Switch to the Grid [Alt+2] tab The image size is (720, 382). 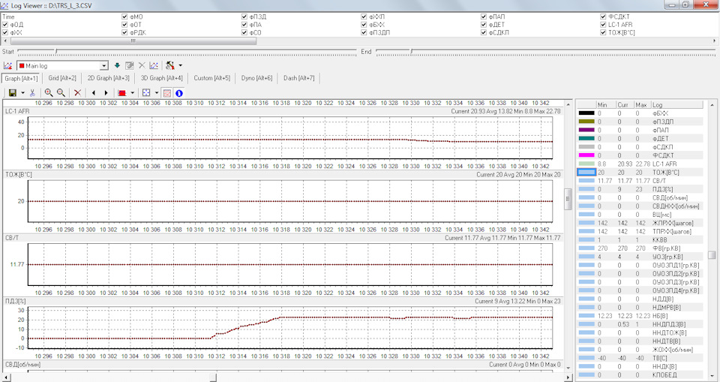(x=62, y=78)
